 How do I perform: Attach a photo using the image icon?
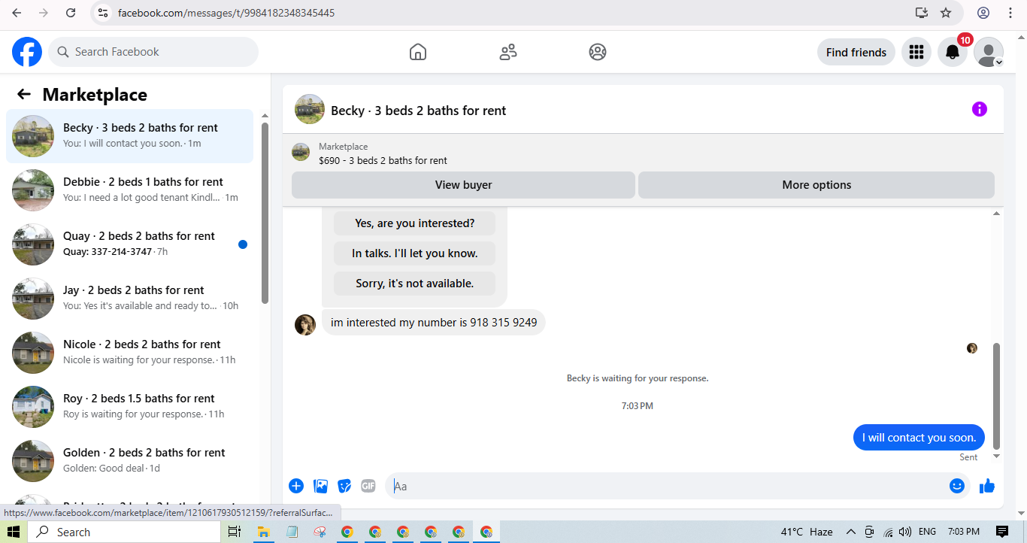point(321,486)
